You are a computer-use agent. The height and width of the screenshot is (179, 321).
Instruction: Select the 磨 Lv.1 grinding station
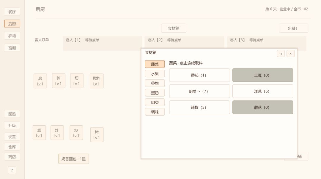point(40,81)
